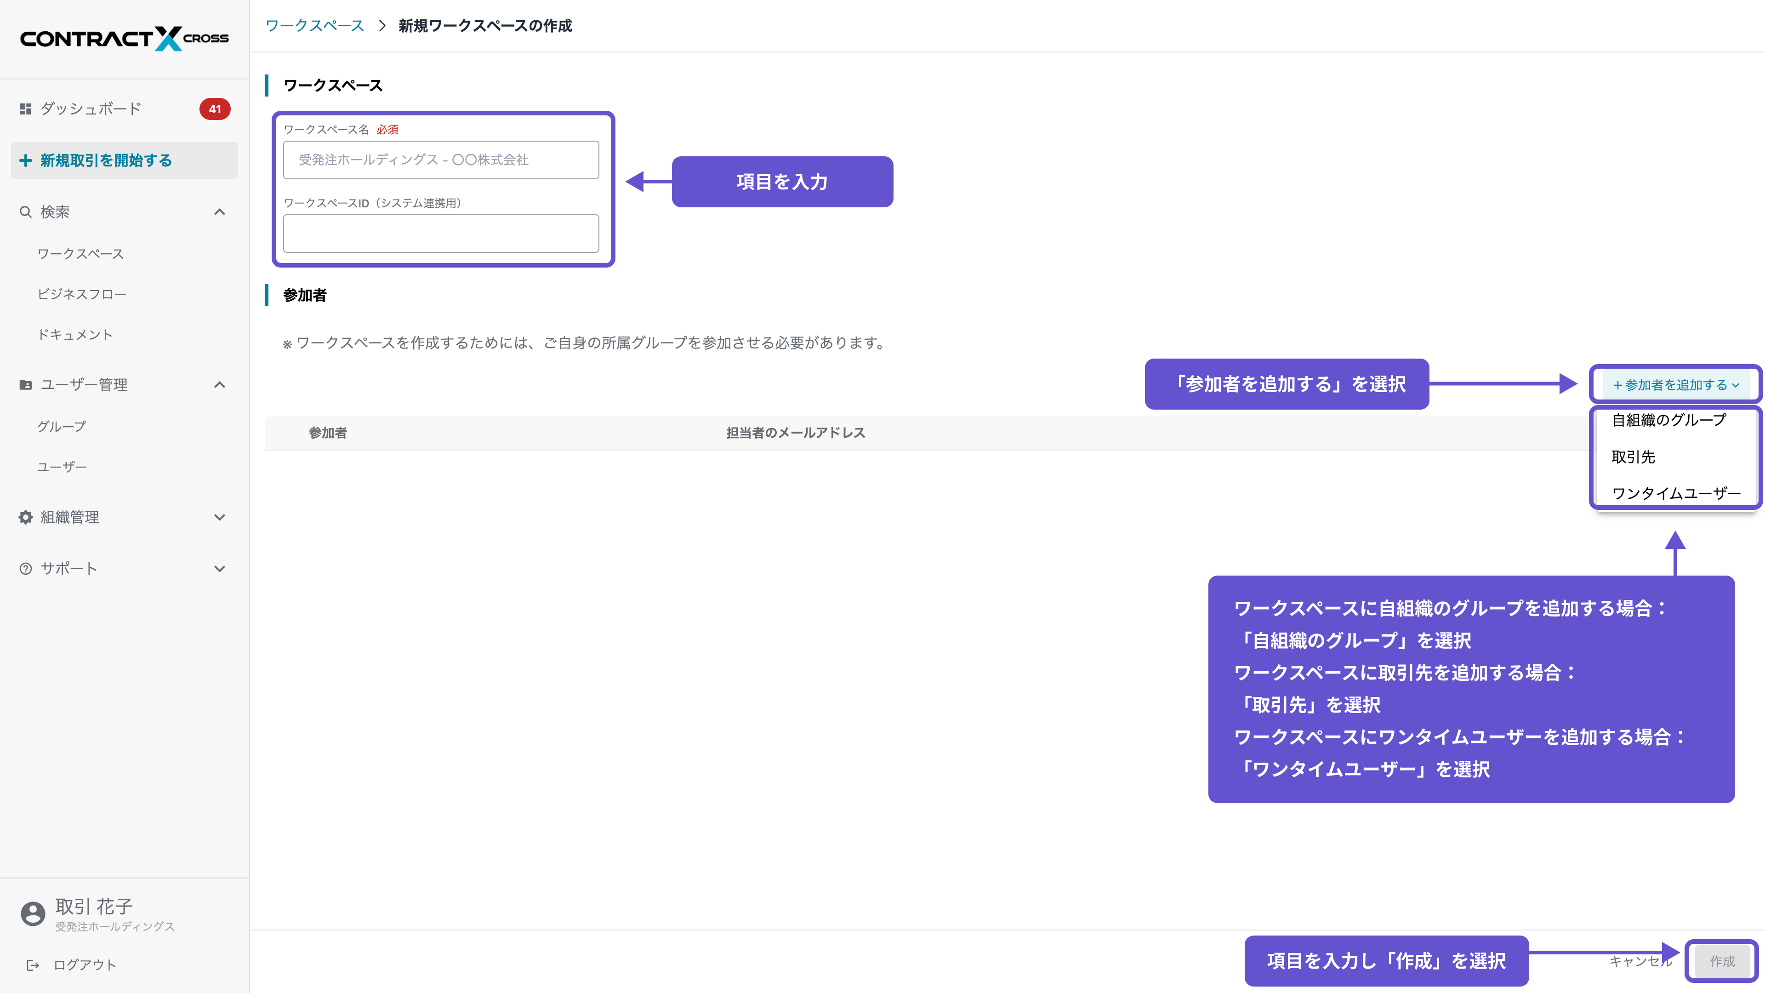
Task: Click the ユーザー管理 folder icon
Action: (25, 384)
